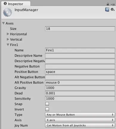
Task: Click the Axes Size field
Action: click(x=80, y=29)
